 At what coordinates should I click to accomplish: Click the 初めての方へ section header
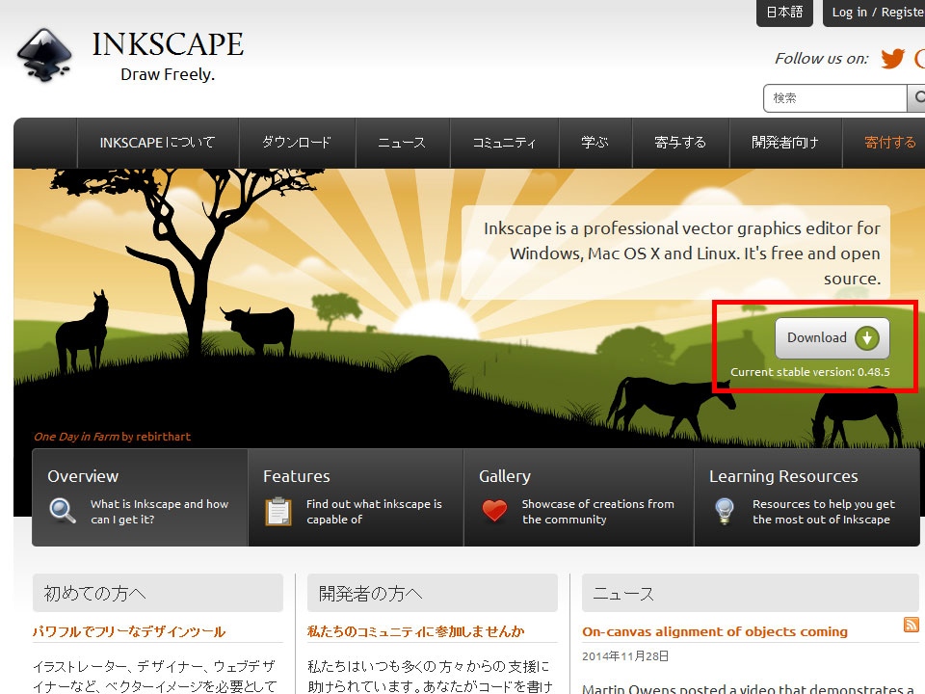[158, 593]
